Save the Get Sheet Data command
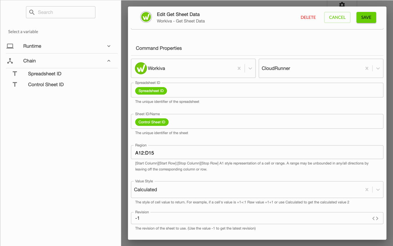The image size is (393, 246). pos(366,17)
